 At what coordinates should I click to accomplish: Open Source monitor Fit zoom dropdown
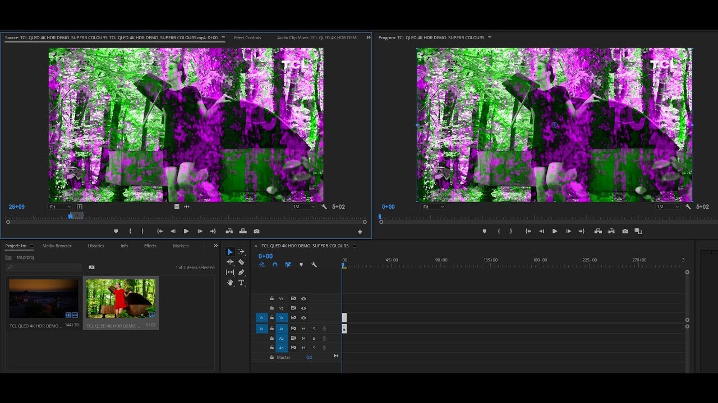pyautogui.click(x=60, y=207)
